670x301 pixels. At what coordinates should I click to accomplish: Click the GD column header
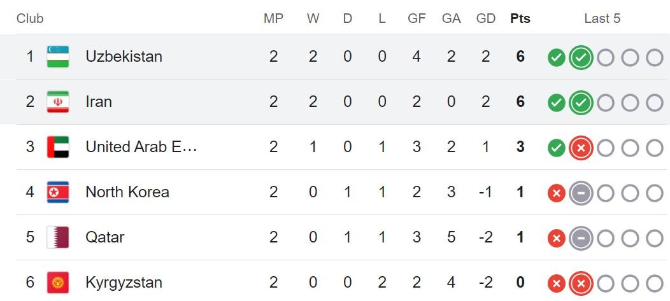(485, 18)
